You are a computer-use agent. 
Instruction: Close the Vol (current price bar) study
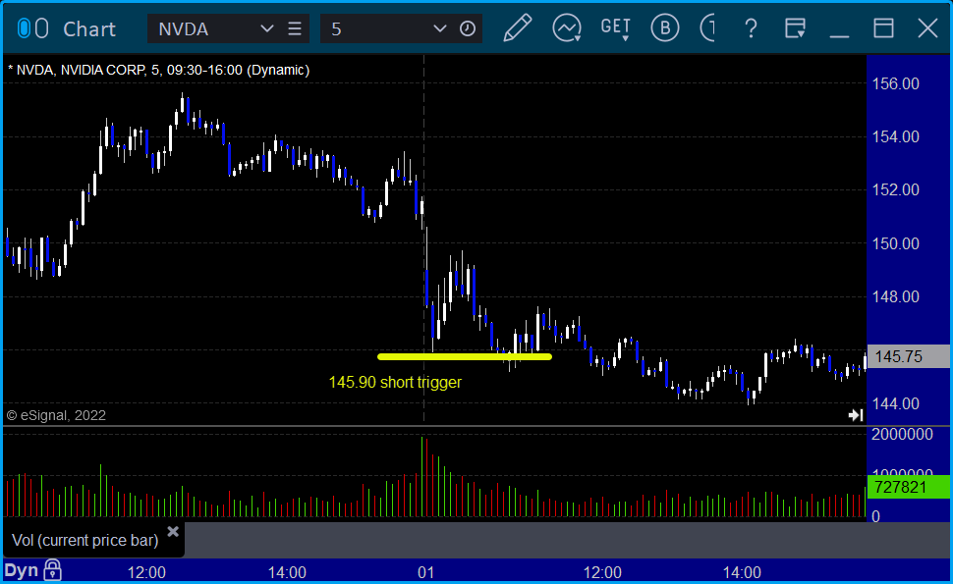coord(173,532)
